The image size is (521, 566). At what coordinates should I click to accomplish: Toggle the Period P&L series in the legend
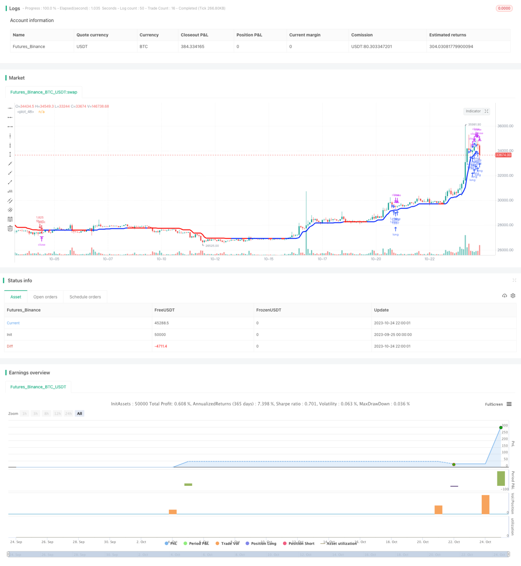(196, 543)
